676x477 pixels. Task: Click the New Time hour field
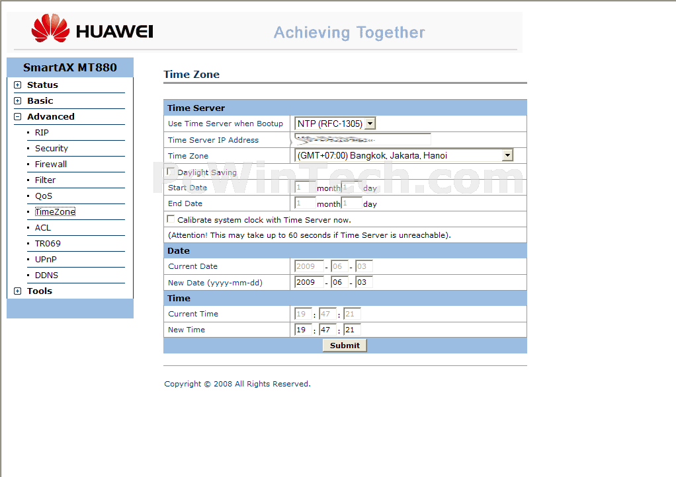303,330
